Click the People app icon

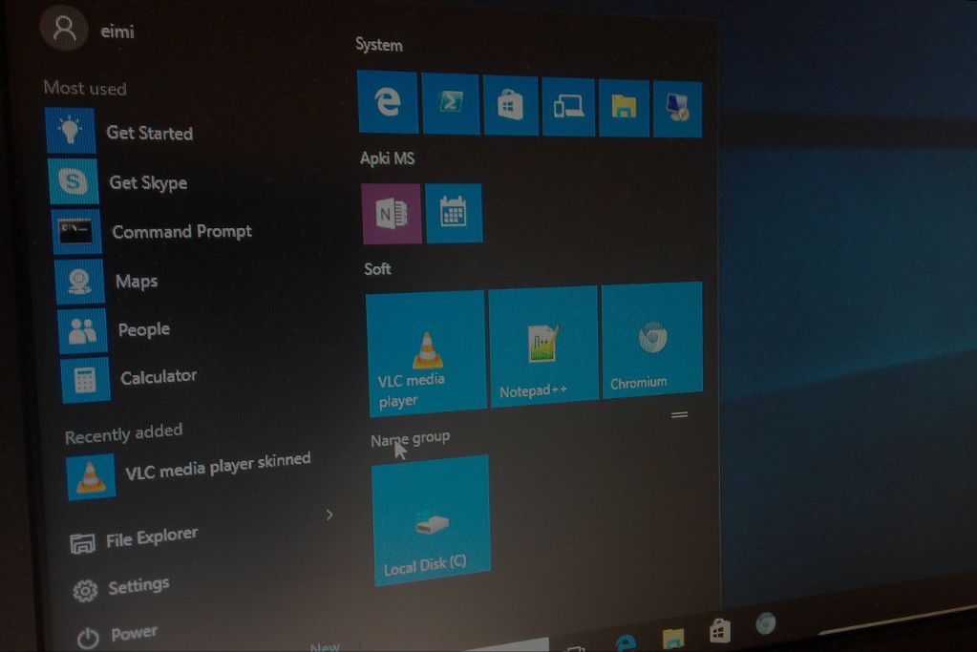click(82, 330)
